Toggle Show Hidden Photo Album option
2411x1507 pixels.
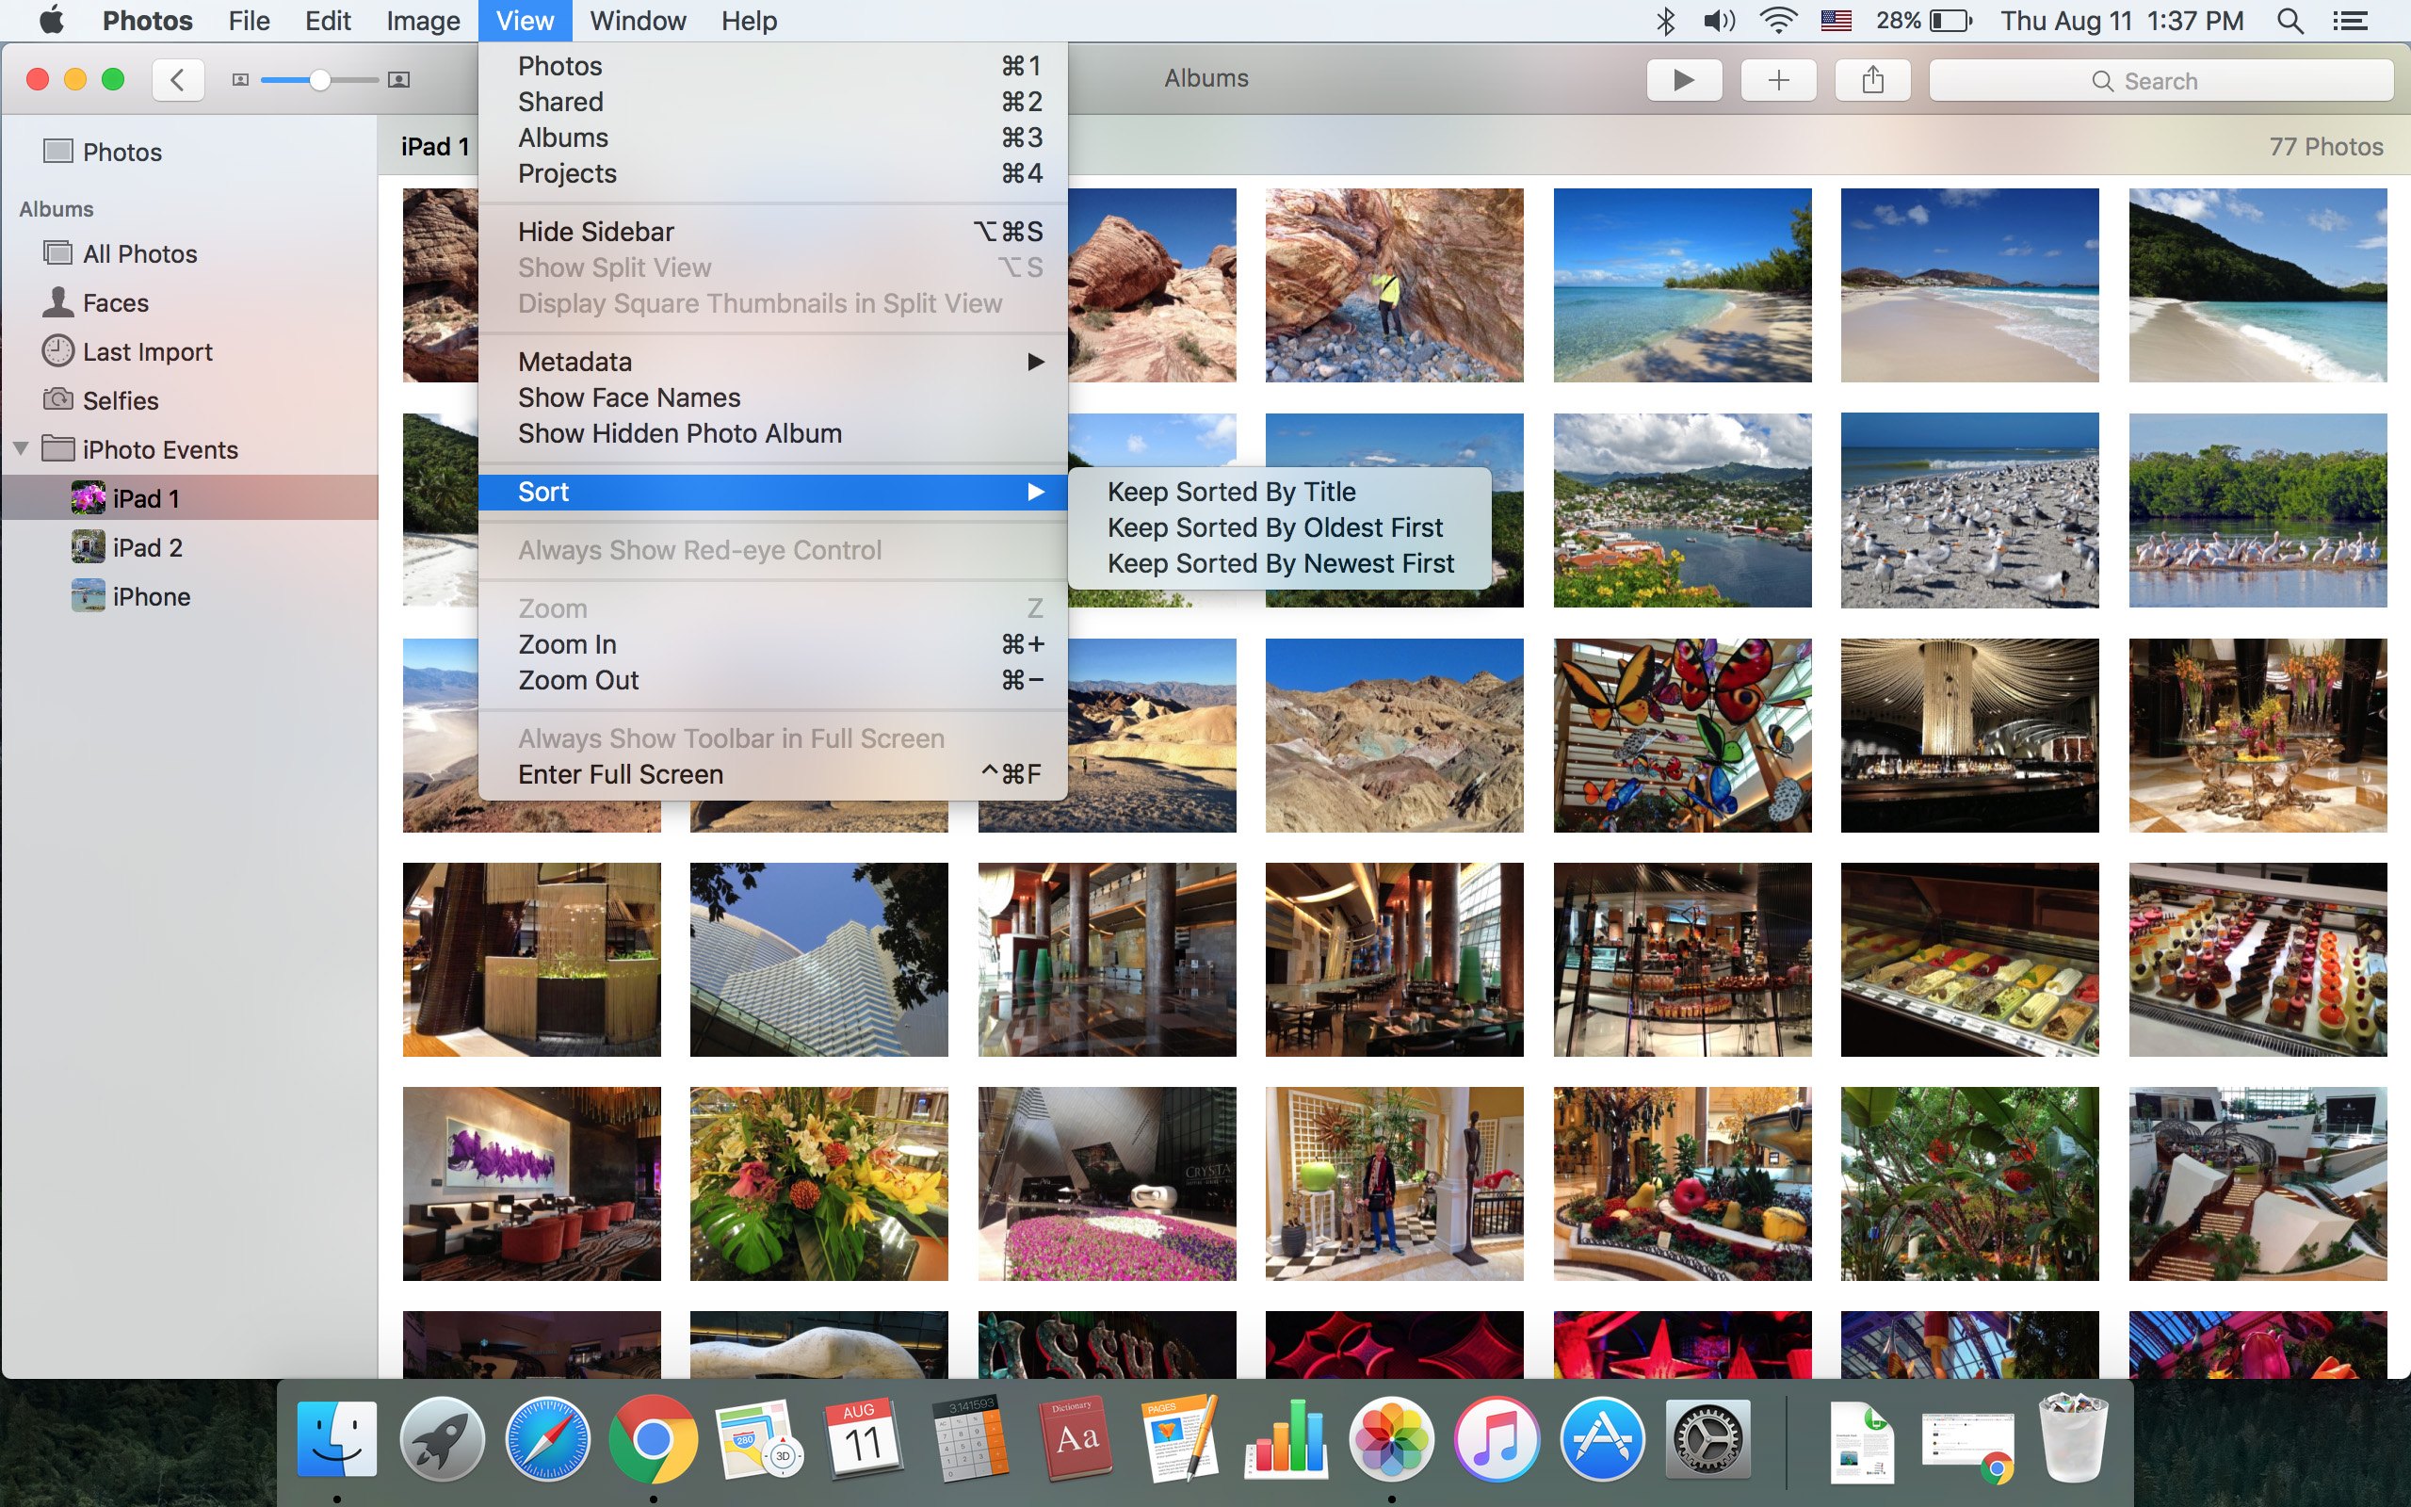tap(681, 433)
